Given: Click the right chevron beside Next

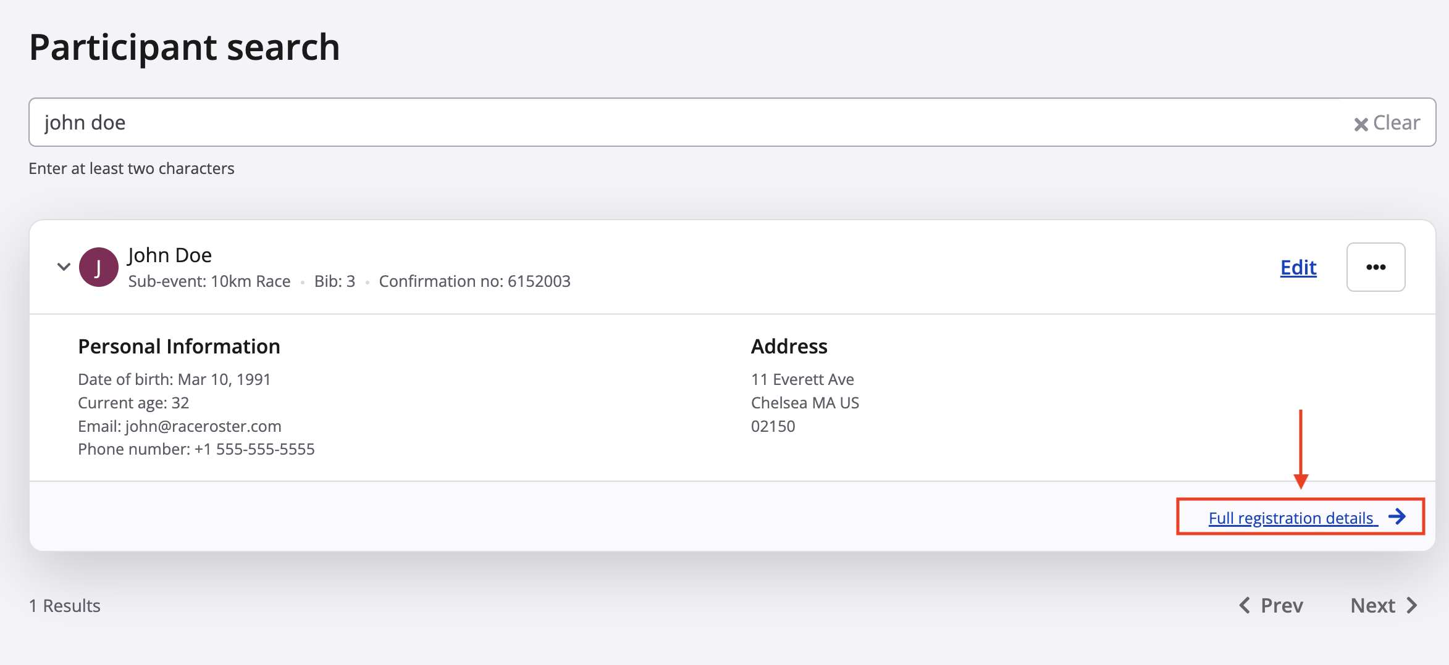Looking at the screenshot, I should (1412, 605).
